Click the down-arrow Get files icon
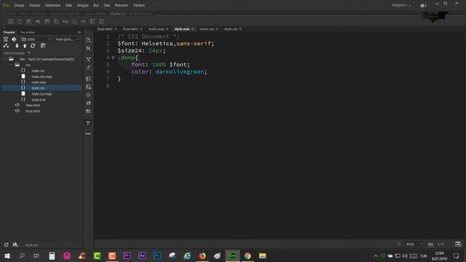Screen dimensions: 466x262 (17, 46)
